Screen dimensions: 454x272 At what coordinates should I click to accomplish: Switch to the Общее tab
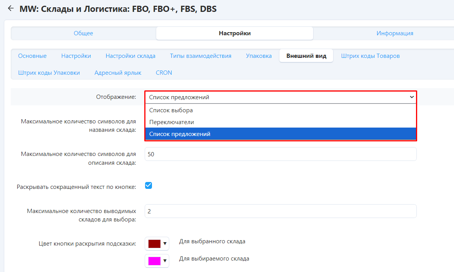(x=83, y=33)
